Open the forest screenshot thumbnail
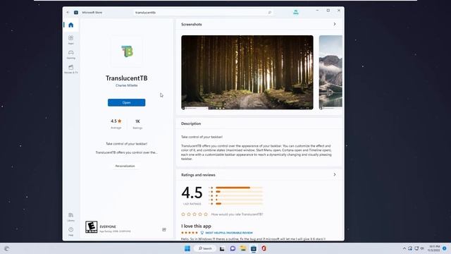451x254 pixels. (247, 72)
